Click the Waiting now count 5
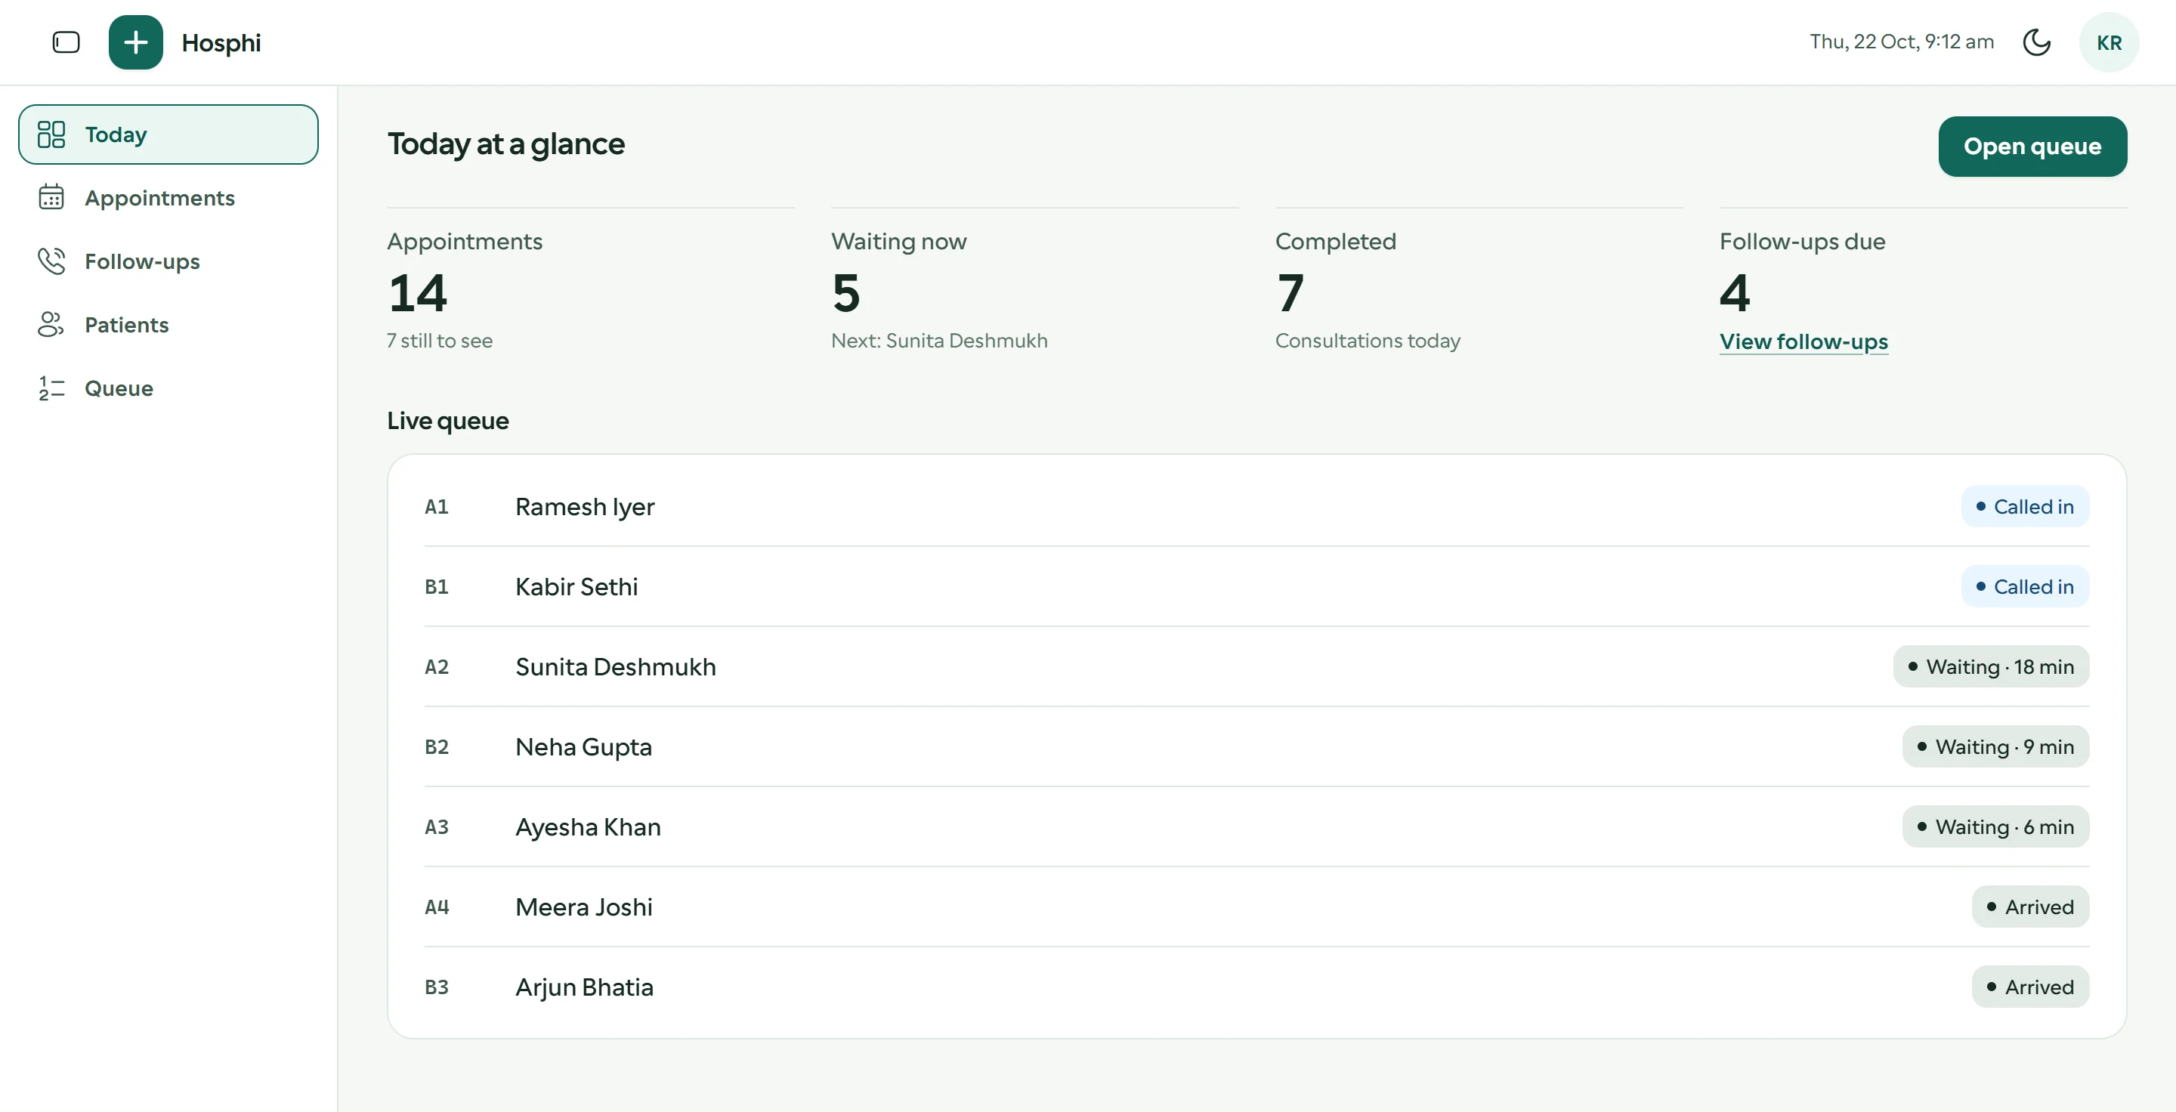The height and width of the screenshot is (1112, 2176). [845, 293]
